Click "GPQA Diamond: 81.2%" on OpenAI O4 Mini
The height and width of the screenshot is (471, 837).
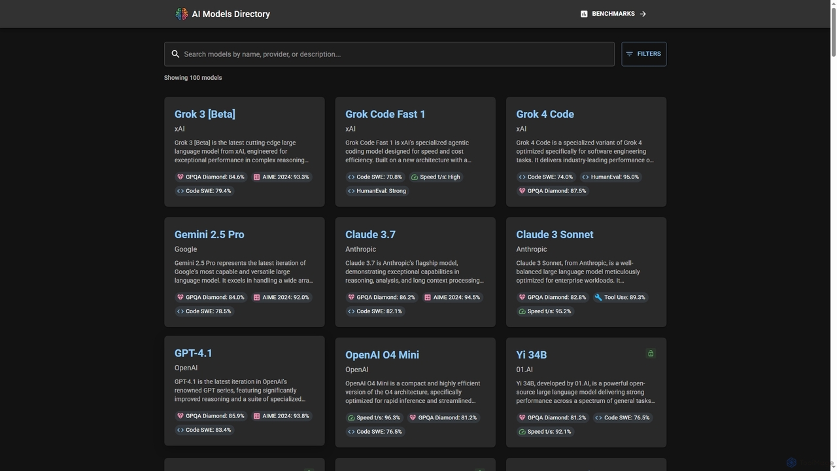pos(443,418)
